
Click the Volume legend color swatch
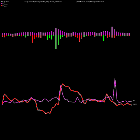coord(2,3)
